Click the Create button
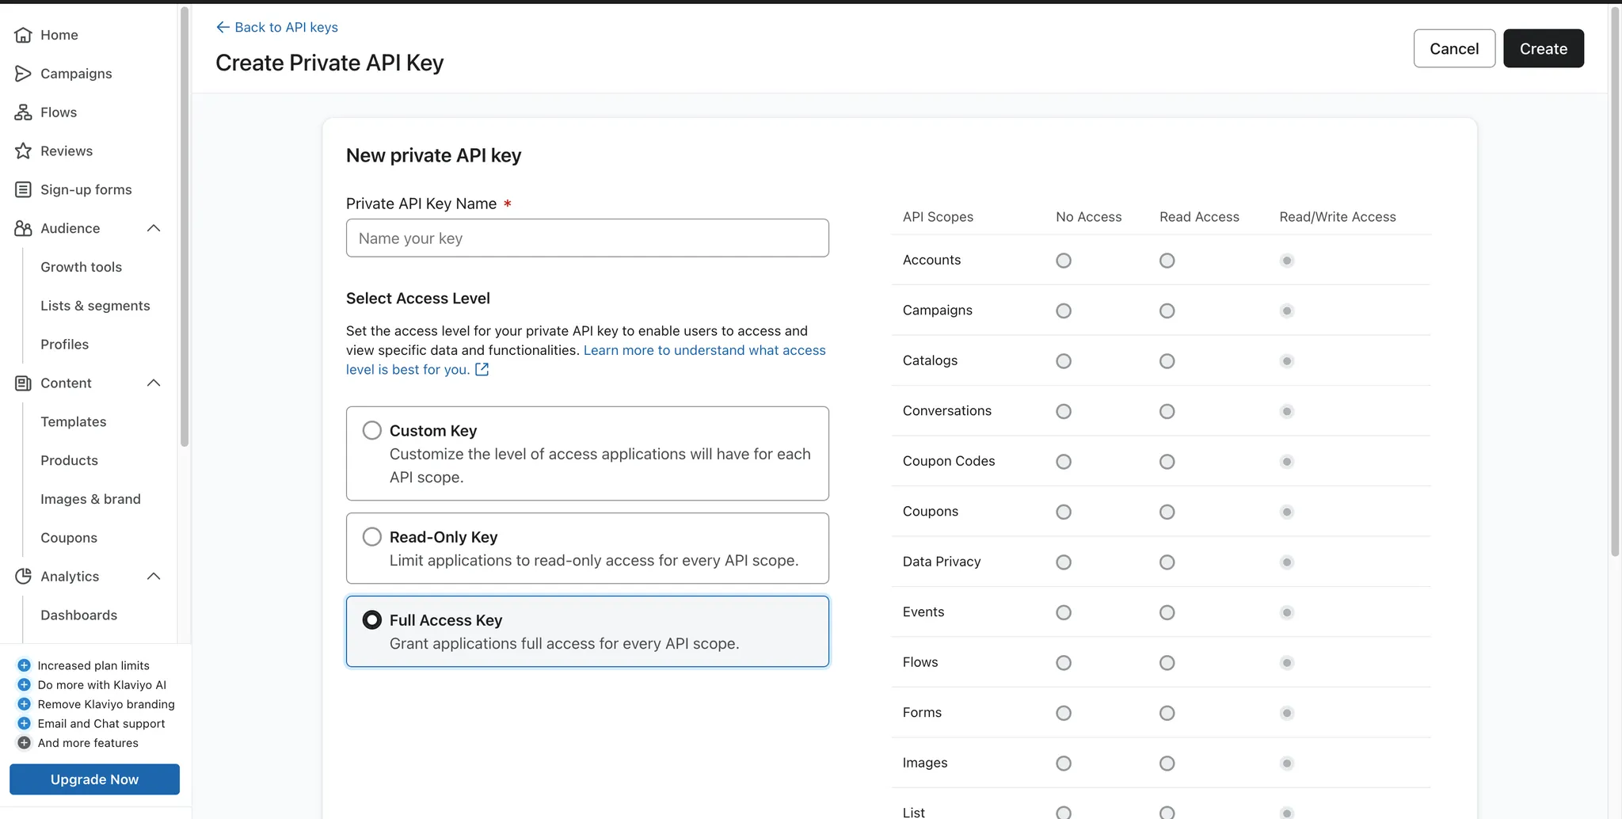The width and height of the screenshot is (1622, 819). coord(1544,48)
